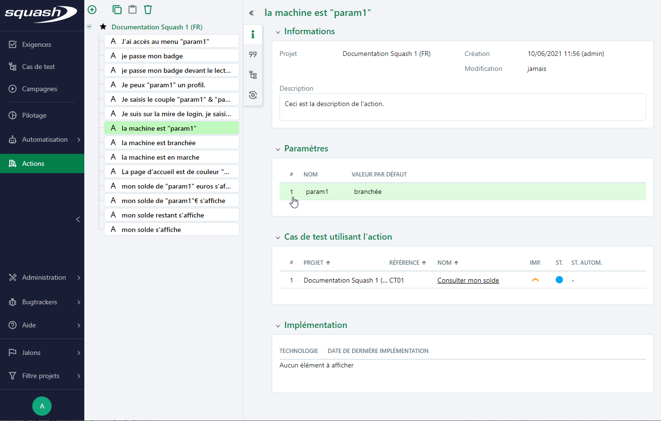This screenshot has height=421, width=661.
Task: Navigate to the Campagnes section
Action: point(40,89)
